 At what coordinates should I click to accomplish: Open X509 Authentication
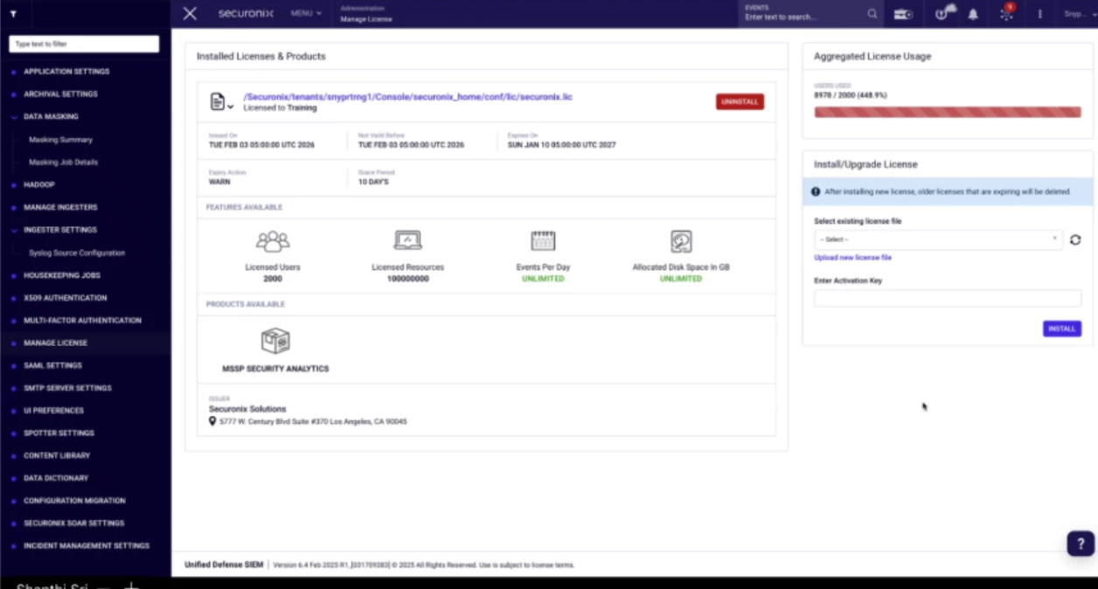pyautogui.click(x=66, y=298)
